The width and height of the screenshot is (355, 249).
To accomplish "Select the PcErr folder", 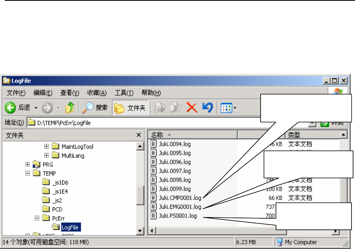I will pyautogui.click(x=58, y=218).
